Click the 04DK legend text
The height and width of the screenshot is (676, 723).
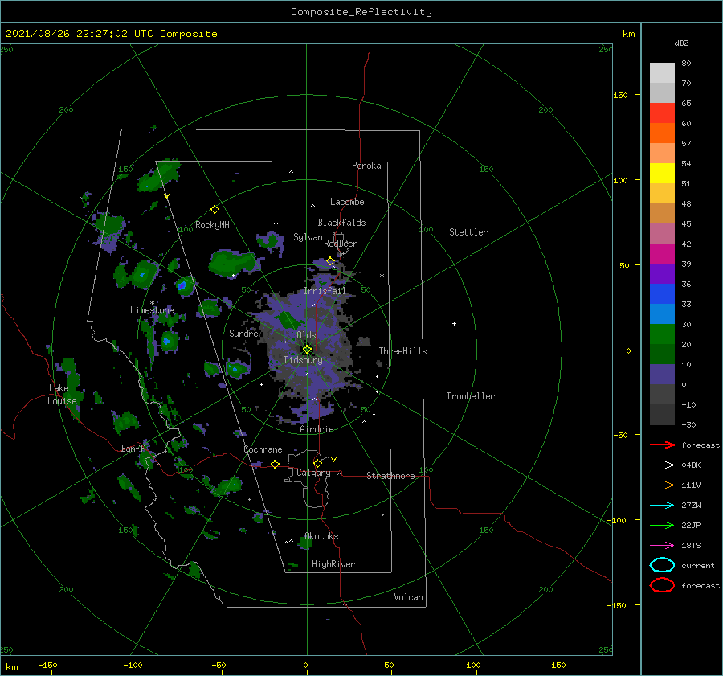691,465
